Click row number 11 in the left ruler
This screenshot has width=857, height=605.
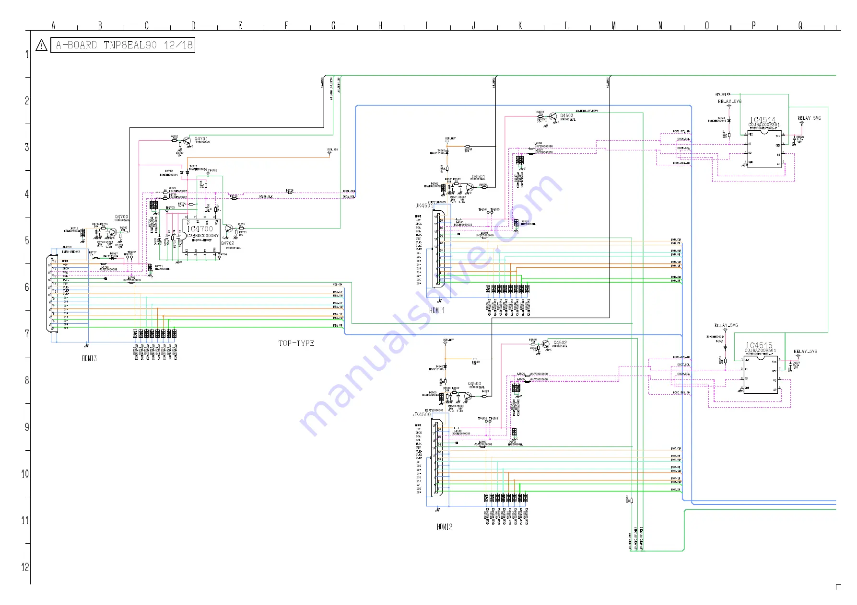(25, 520)
